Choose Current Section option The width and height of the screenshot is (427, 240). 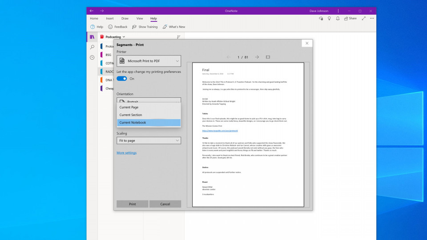pyautogui.click(x=149, y=115)
